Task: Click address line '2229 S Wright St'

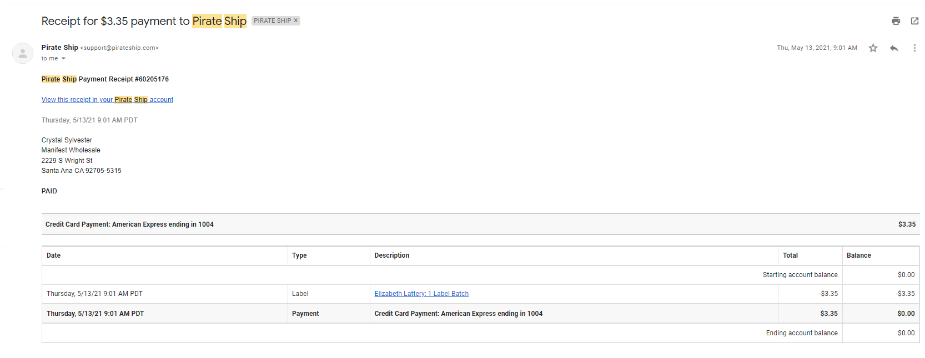Action: click(67, 161)
